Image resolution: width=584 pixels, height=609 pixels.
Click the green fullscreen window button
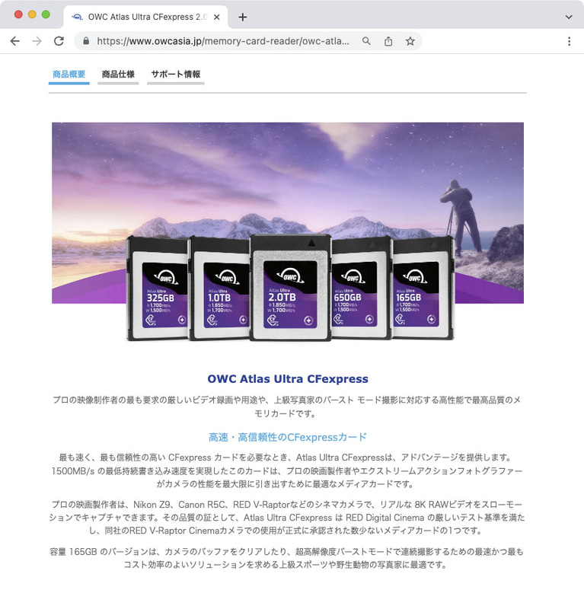click(x=46, y=14)
